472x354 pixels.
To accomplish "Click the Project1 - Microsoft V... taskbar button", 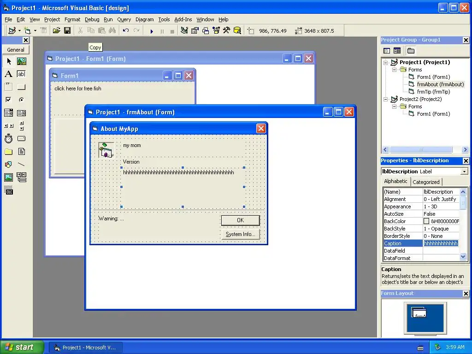I will click(x=85, y=348).
